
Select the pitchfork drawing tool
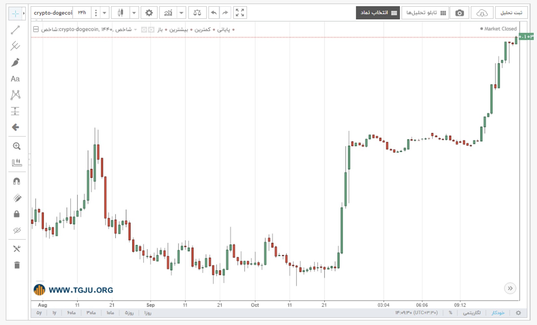15,46
